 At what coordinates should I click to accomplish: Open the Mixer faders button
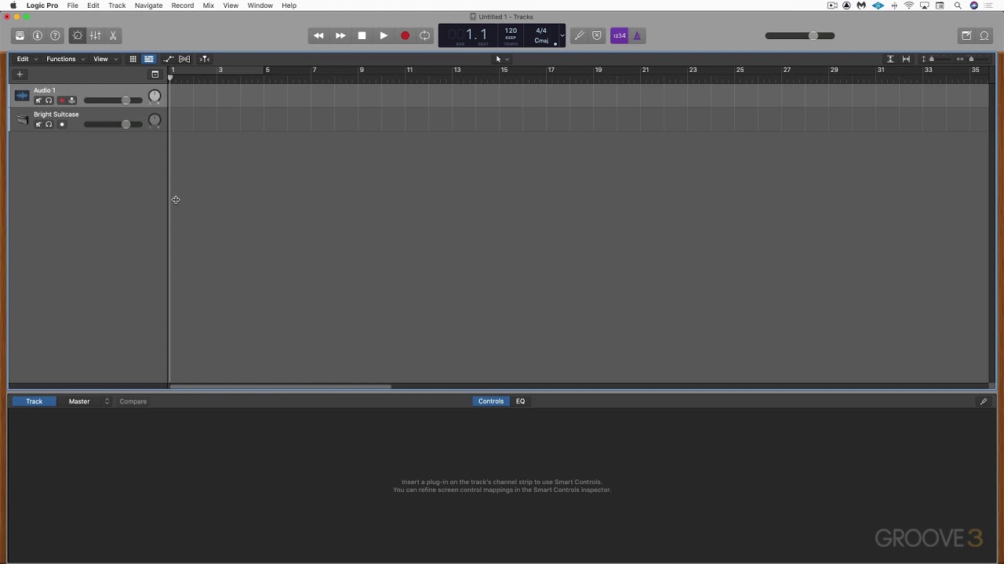(x=95, y=35)
